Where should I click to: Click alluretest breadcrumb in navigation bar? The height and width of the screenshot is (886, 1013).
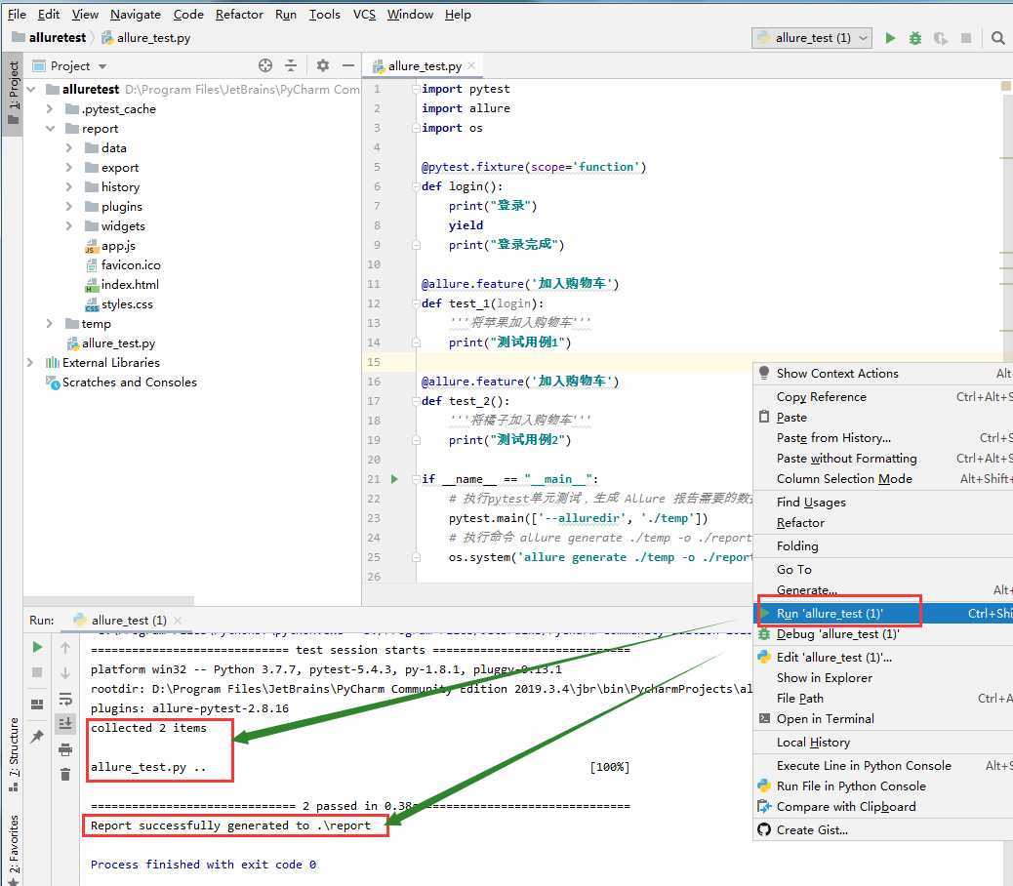coord(49,37)
